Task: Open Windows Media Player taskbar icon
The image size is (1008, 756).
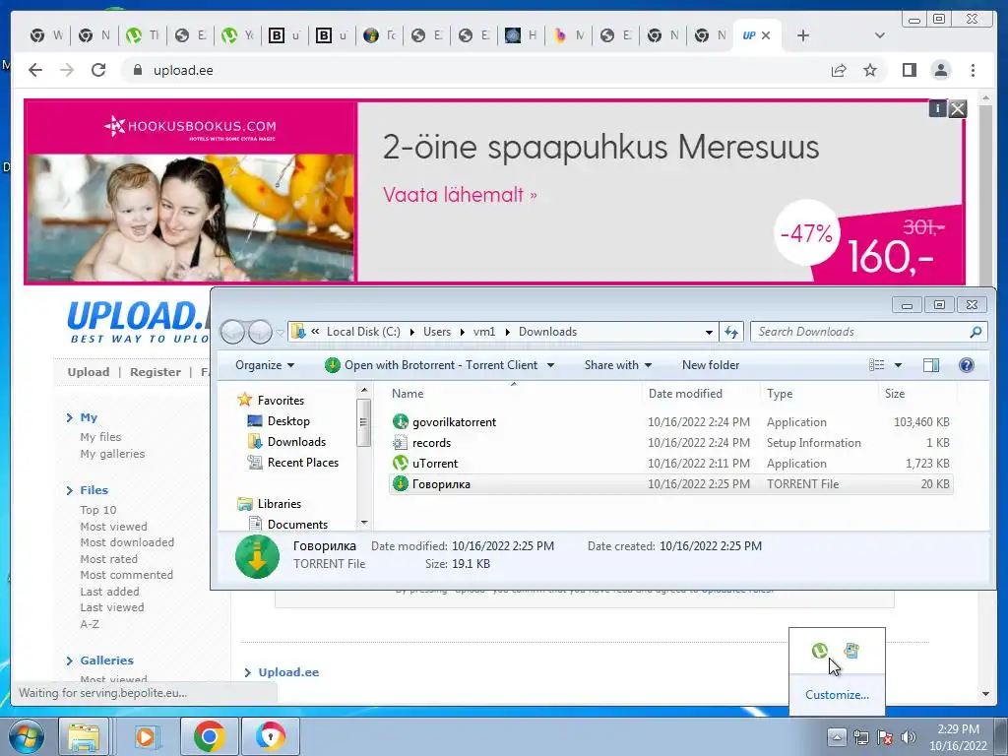Action: click(146, 736)
